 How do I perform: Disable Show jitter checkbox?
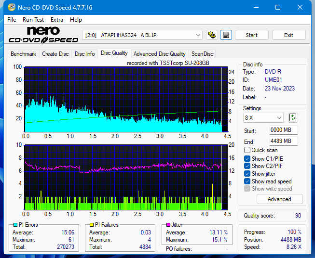247,174
